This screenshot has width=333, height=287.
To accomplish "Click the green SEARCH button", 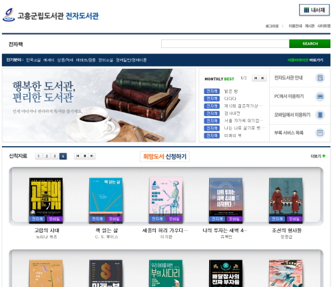I will click(310, 43).
